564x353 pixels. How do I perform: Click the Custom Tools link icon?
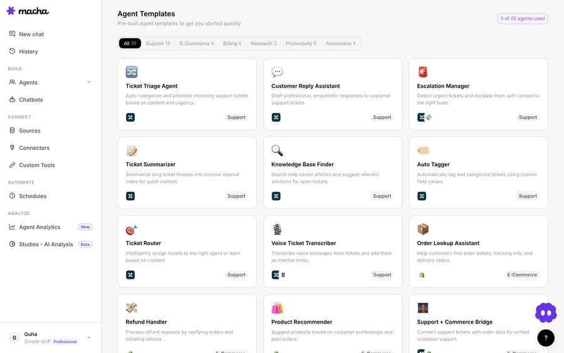pyautogui.click(x=13, y=165)
